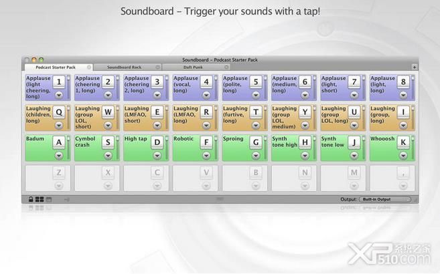Click the empty V key button
This screenshot has height=274, width=440.
tap(206, 172)
